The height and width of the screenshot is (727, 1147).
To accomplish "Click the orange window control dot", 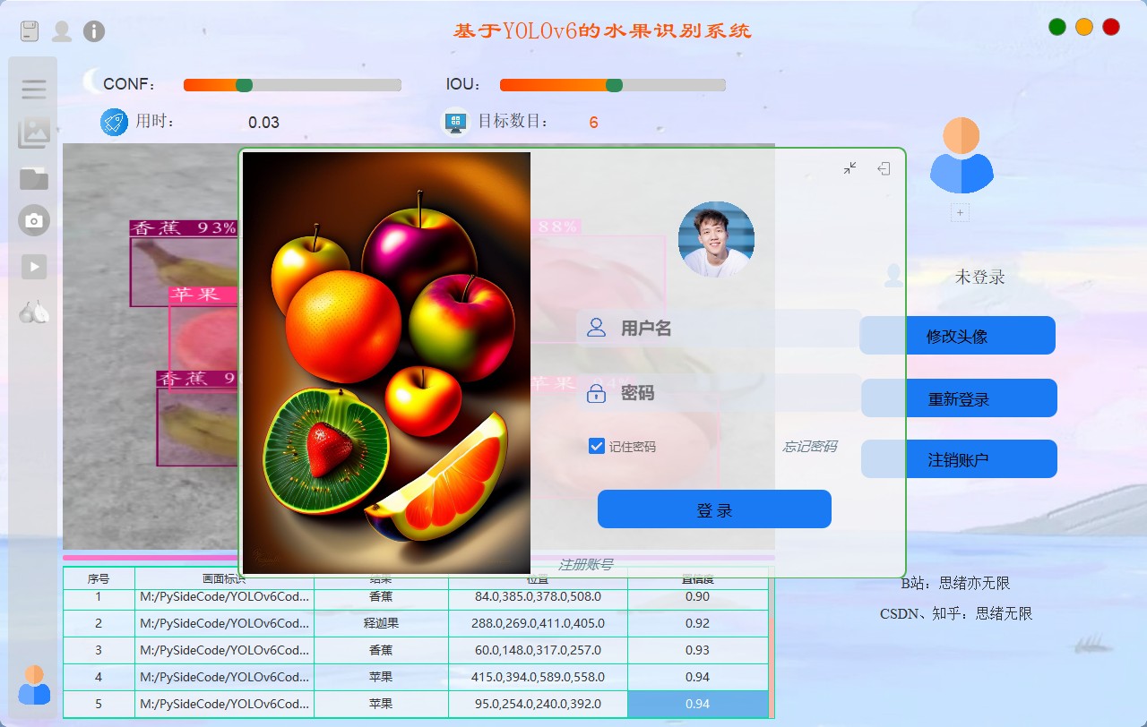I will pos(1084,27).
